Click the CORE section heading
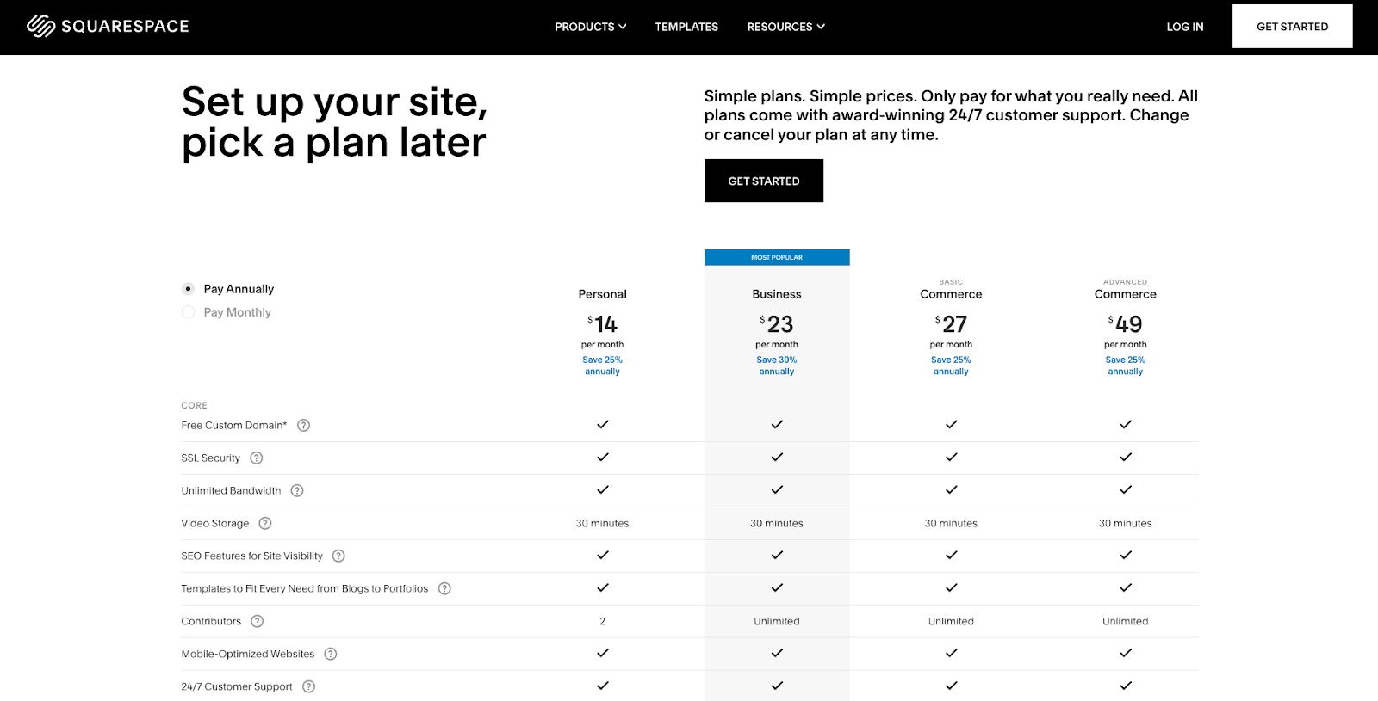 point(194,405)
